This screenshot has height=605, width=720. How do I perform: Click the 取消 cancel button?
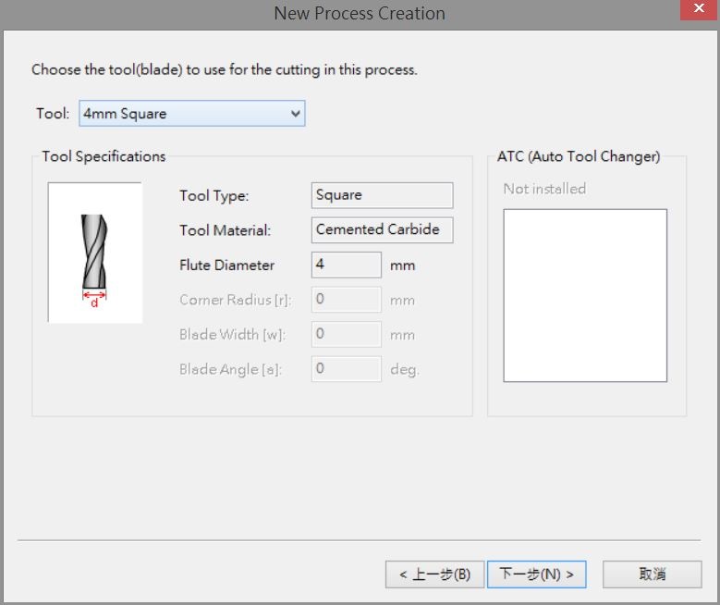[x=652, y=574]
